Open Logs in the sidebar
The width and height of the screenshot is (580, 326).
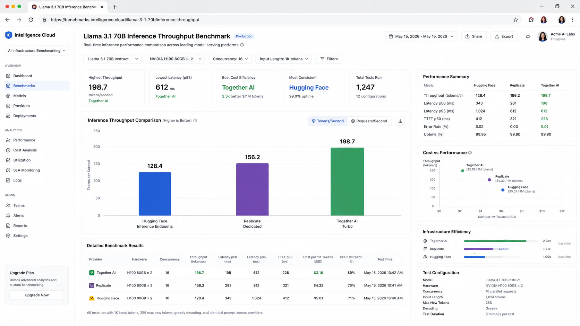pos(37,180)
